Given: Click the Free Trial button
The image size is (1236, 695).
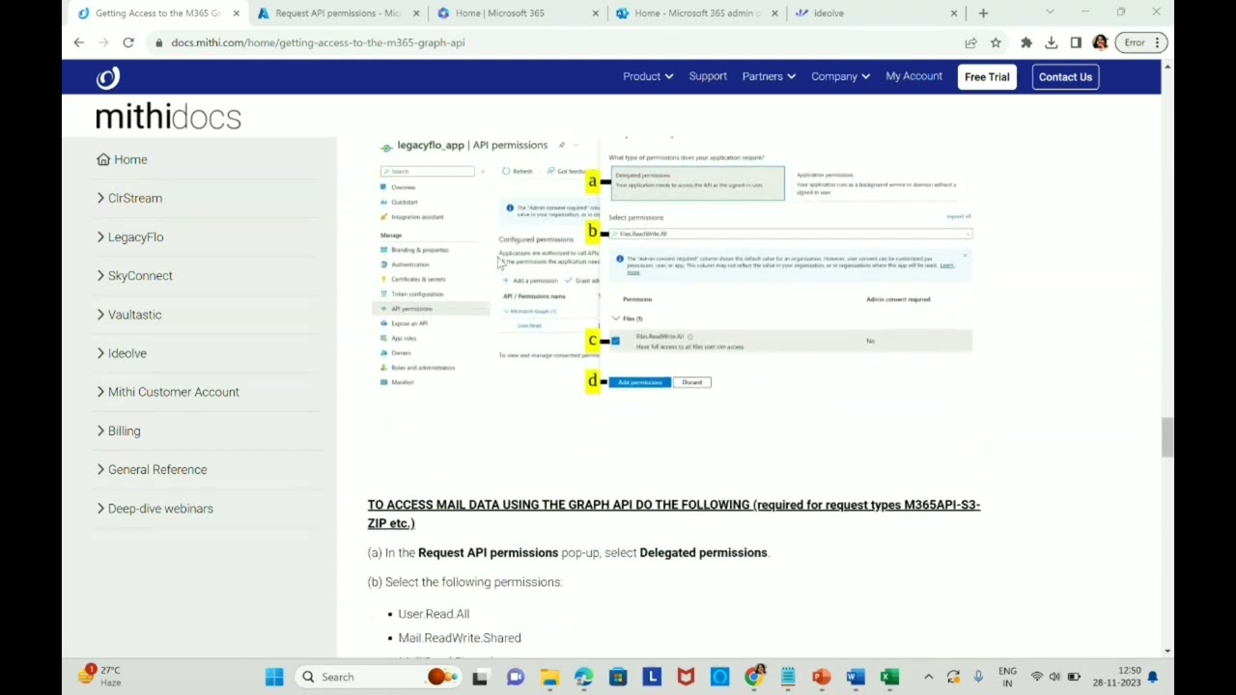Looking at the screenshot, I should (x=987, y=77).
